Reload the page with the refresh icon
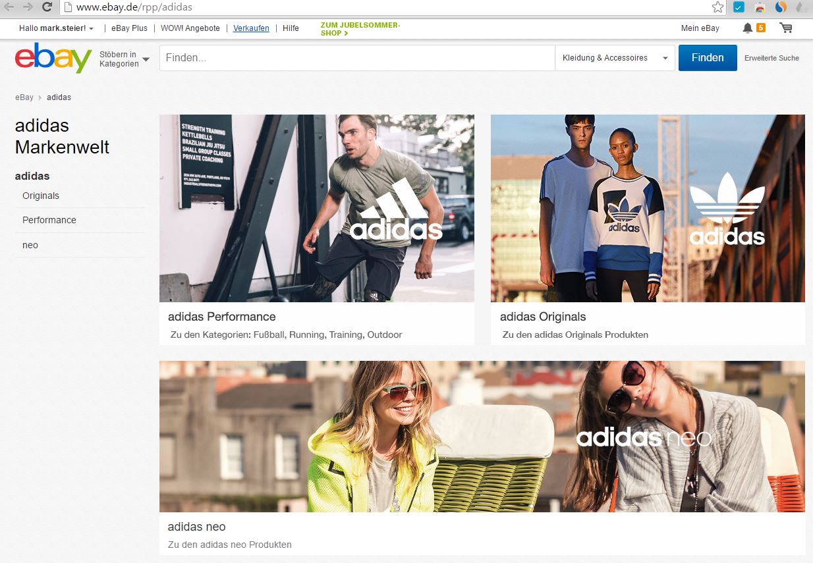 47,7
